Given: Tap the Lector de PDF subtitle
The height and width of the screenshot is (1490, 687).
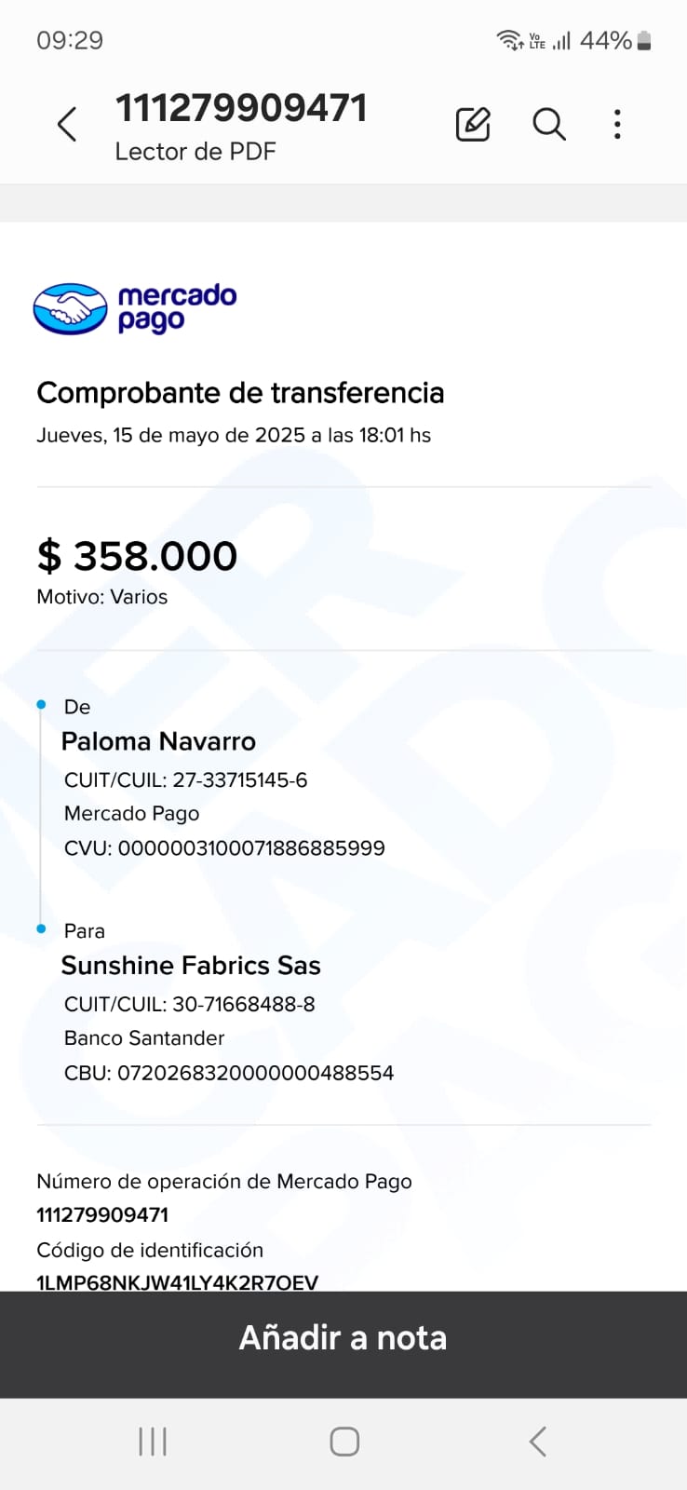Looking at the screenshot, I should pos(195,152).
